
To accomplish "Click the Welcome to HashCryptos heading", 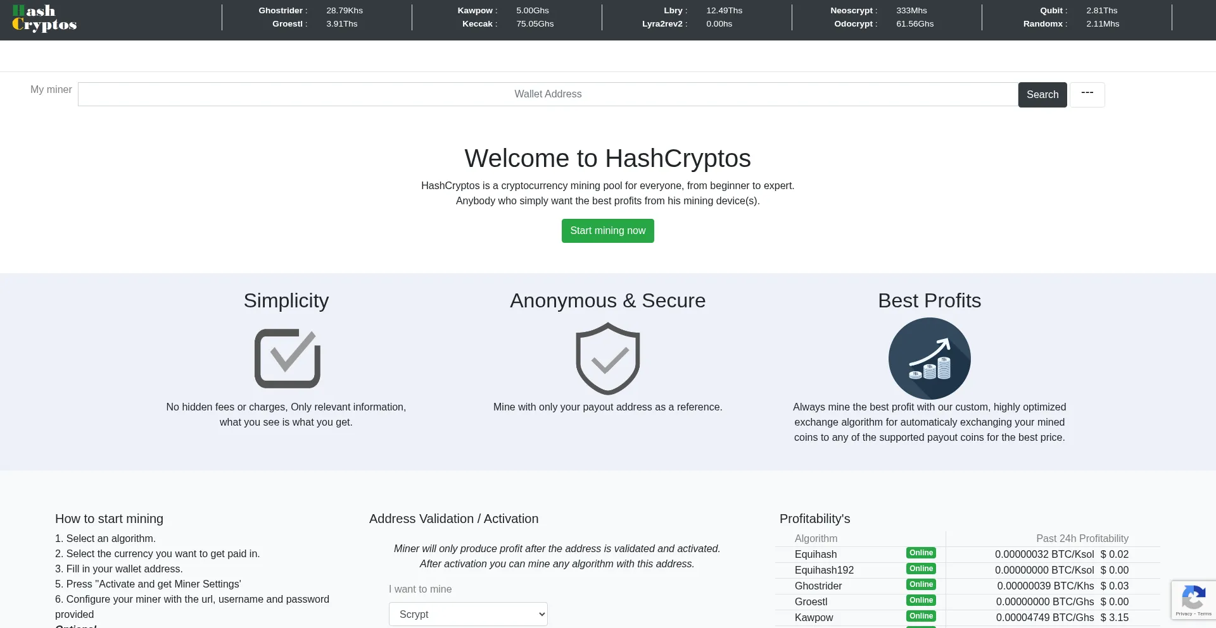I will pyautogui.click(x=608, y=158).
